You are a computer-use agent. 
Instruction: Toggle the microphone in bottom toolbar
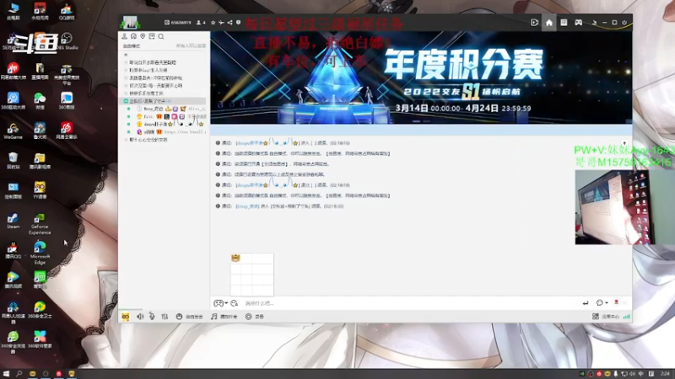152,317
